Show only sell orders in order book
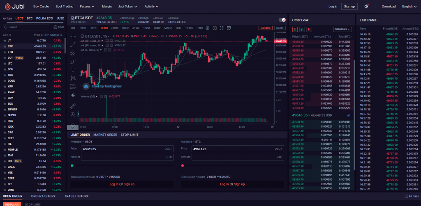Screen dimensions: 421x206 [309, 29]
